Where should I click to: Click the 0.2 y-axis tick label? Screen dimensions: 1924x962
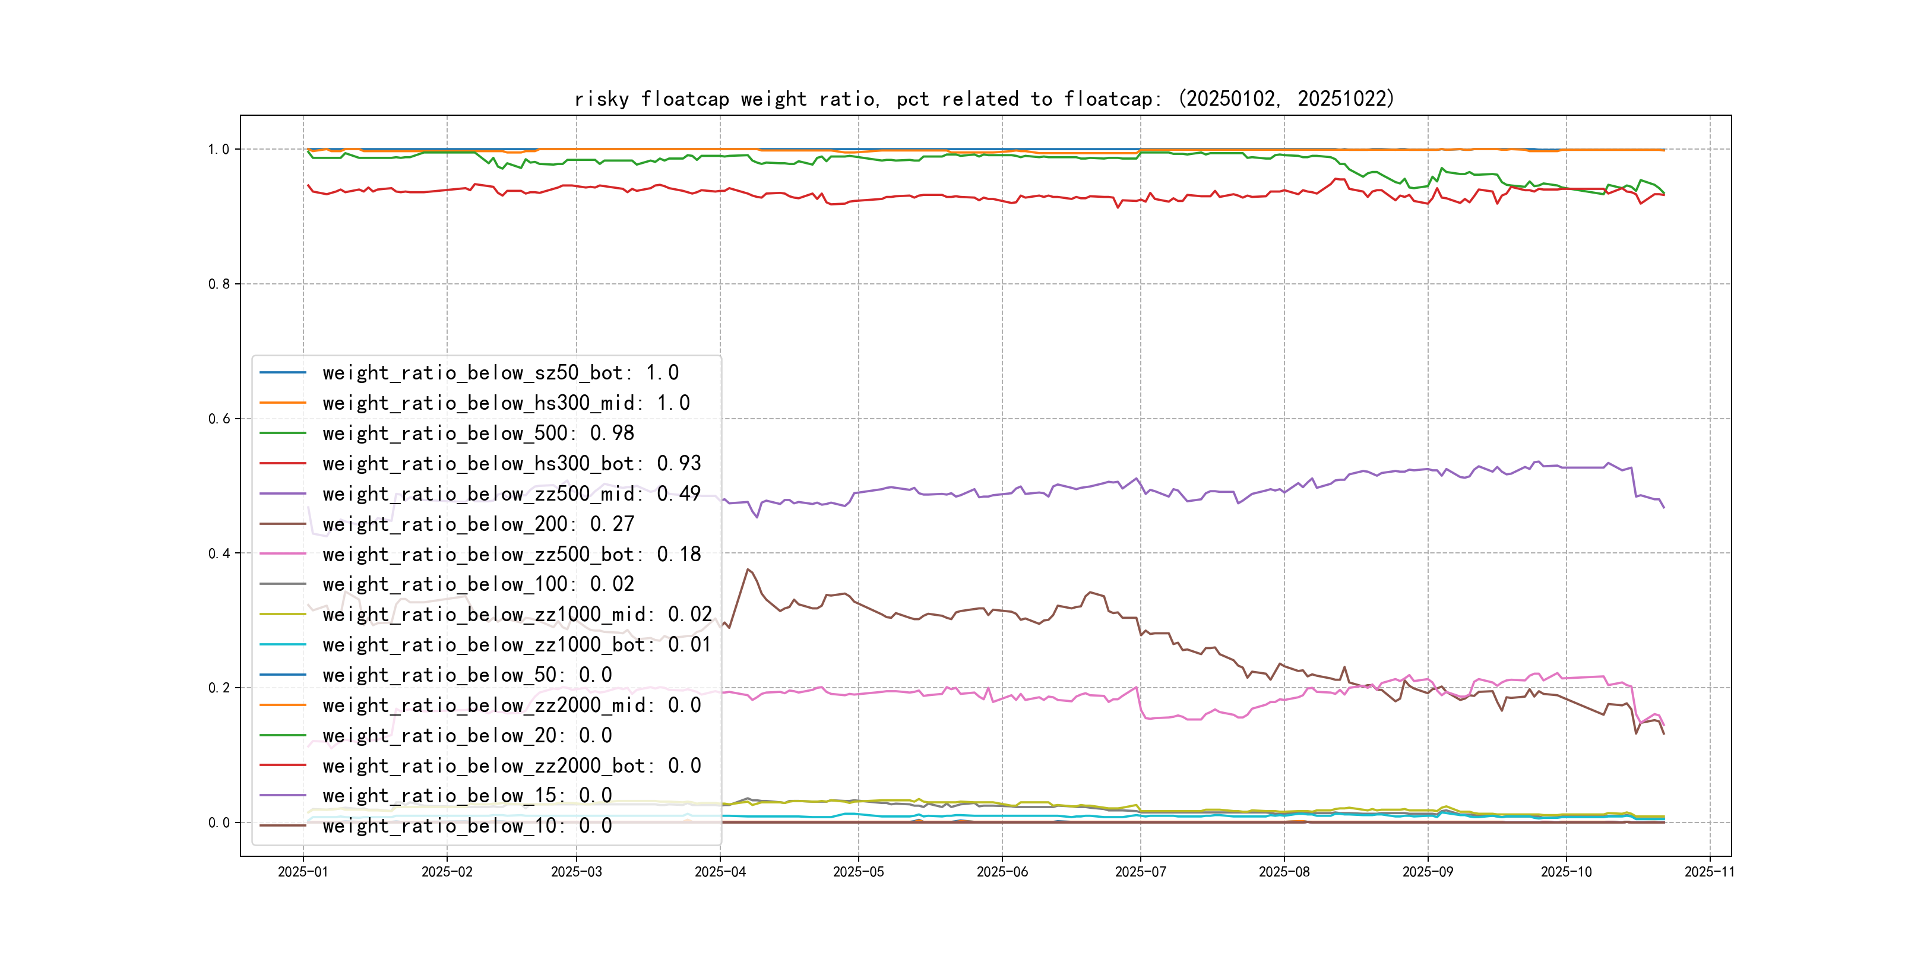coord(219,688)
